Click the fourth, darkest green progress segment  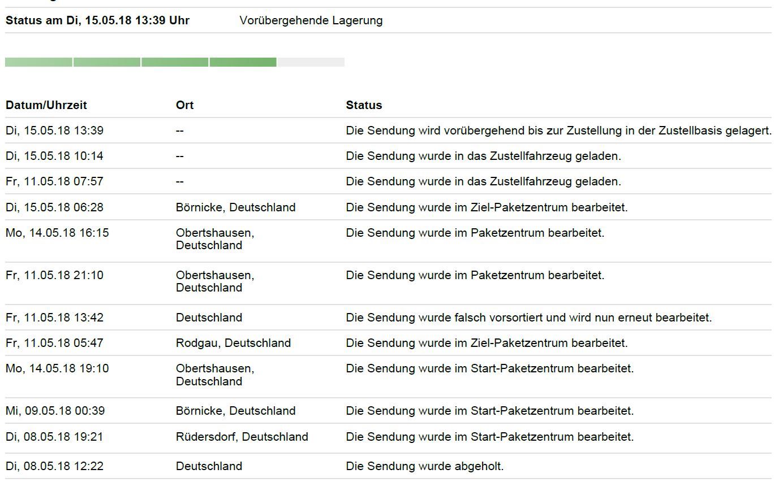click(x=243, y=62)
